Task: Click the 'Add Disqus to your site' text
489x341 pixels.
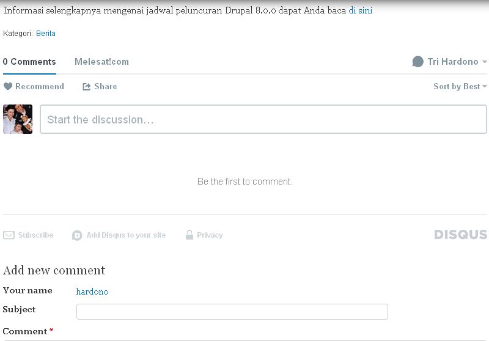Action: click(126, 235)
